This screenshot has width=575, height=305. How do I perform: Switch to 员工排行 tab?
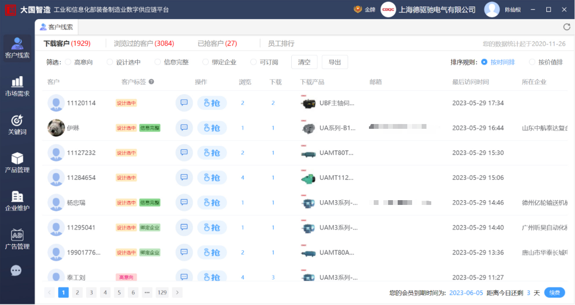tap(281, 44)
